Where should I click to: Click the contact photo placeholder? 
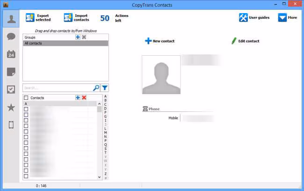pos(161,75)
